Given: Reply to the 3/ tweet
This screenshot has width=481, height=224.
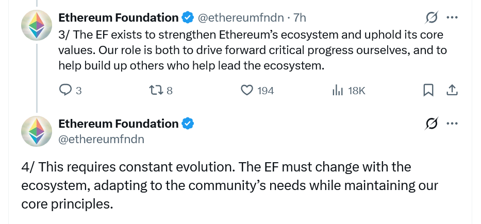Looking at the screenshot, I should pyautogui.click(x=65, y=91).
